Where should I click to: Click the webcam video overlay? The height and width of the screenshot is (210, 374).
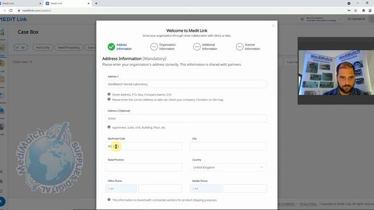coord(336,71)
